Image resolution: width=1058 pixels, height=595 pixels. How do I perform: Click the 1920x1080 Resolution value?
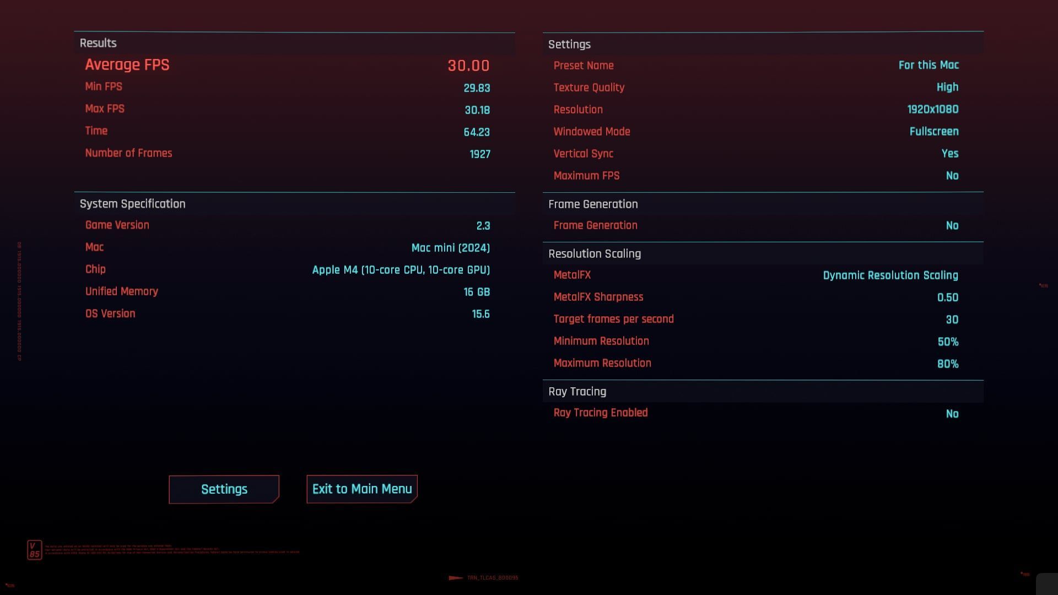click(x=932, y=109)
